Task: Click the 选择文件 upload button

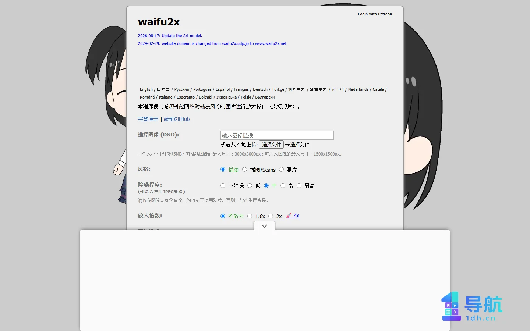Action: (x=271, y=145)
